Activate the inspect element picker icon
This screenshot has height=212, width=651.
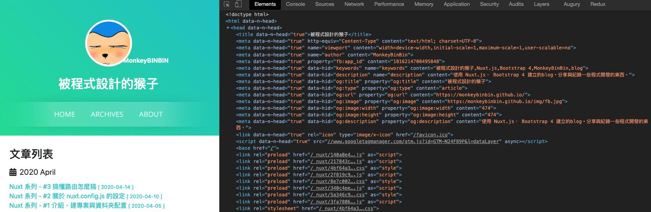[x=227, y=4]
